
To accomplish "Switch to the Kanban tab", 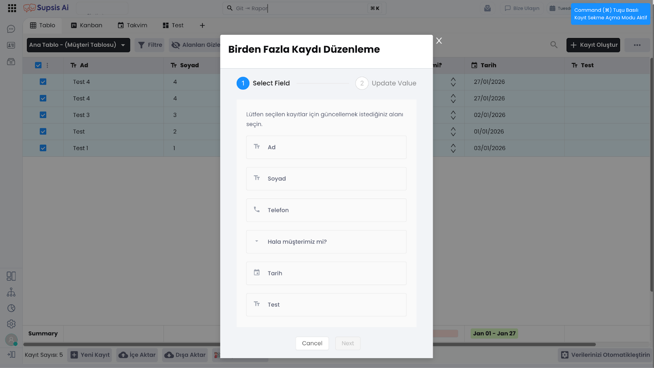I will (x=87, y=25).
